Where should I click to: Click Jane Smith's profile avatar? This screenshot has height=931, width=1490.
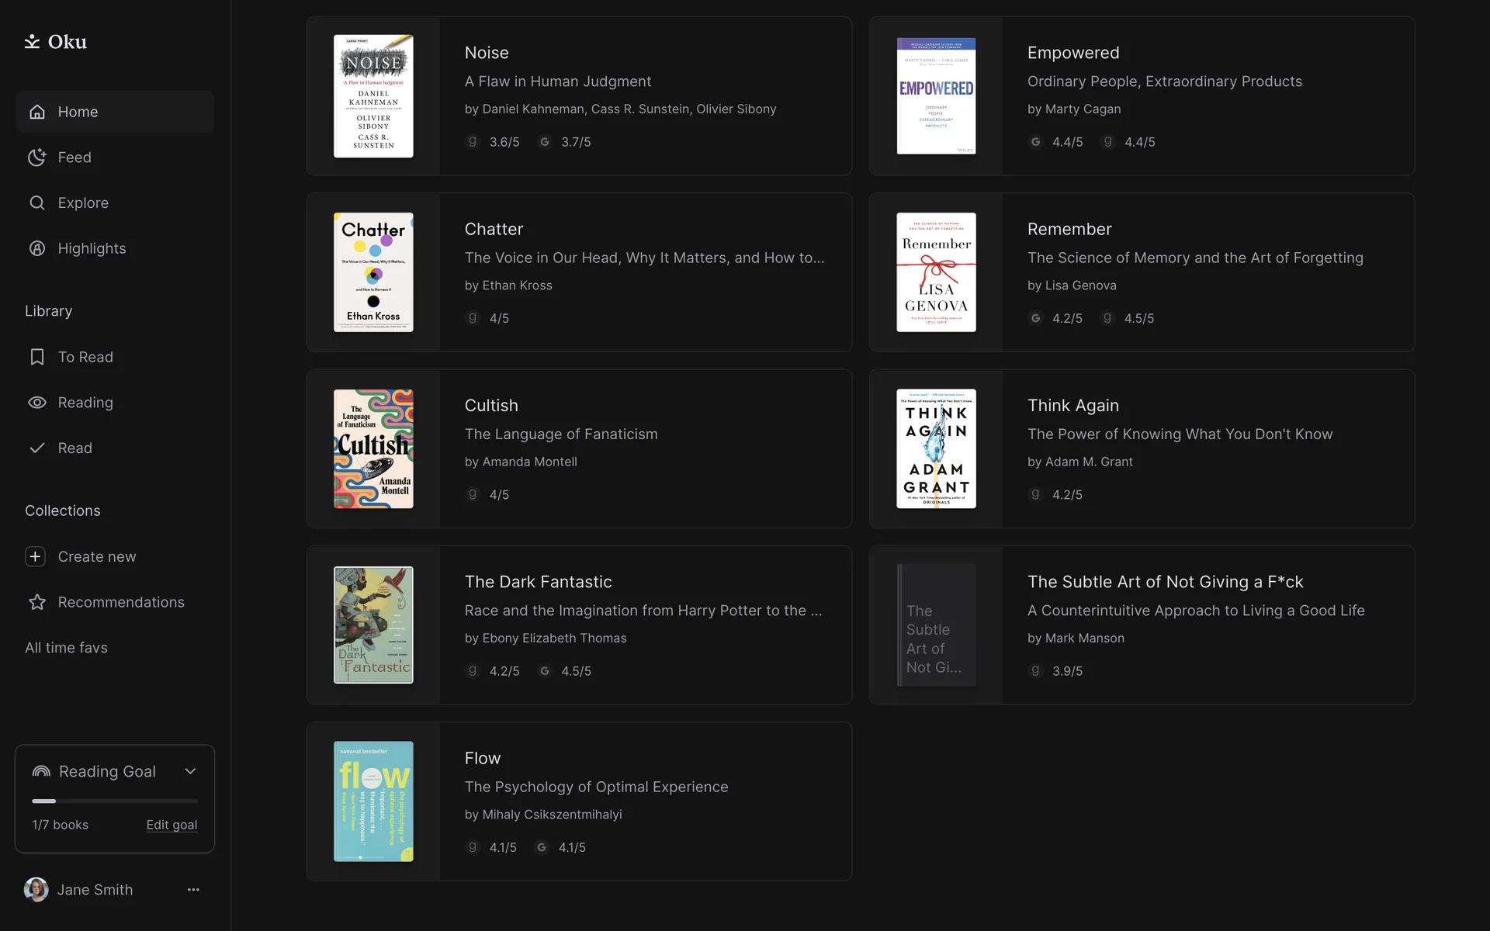[x=36, y=890]
